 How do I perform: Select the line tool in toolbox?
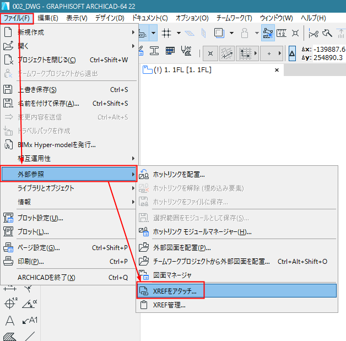[30, 337]
